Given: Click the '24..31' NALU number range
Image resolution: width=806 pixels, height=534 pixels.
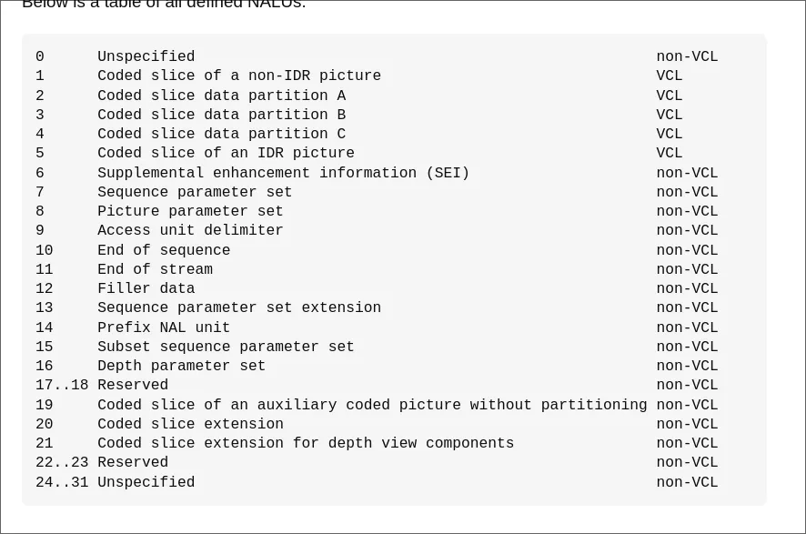Looking at the screenshot, I should coord(62,482).
